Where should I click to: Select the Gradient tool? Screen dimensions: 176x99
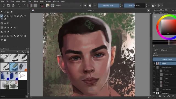2,28
